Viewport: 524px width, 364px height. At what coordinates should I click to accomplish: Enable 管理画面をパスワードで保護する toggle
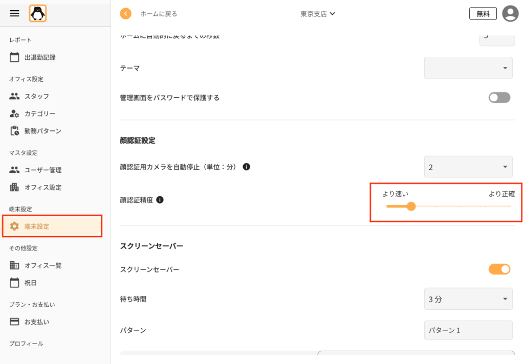tap(499, 98)
